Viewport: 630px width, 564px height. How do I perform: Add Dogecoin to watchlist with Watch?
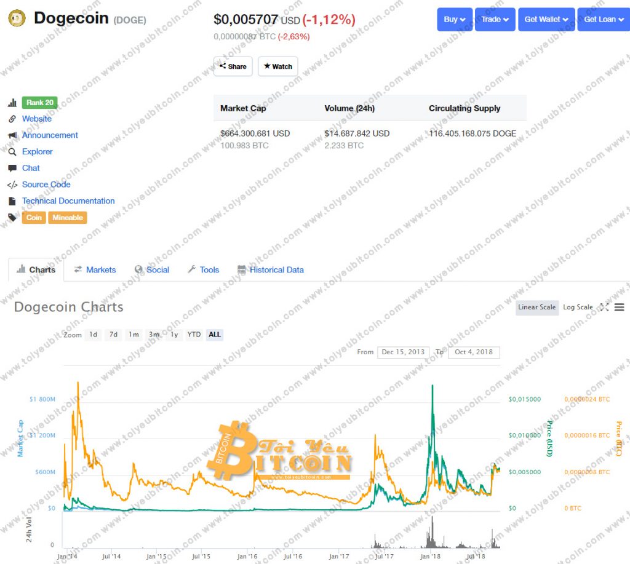pos(278,66)
